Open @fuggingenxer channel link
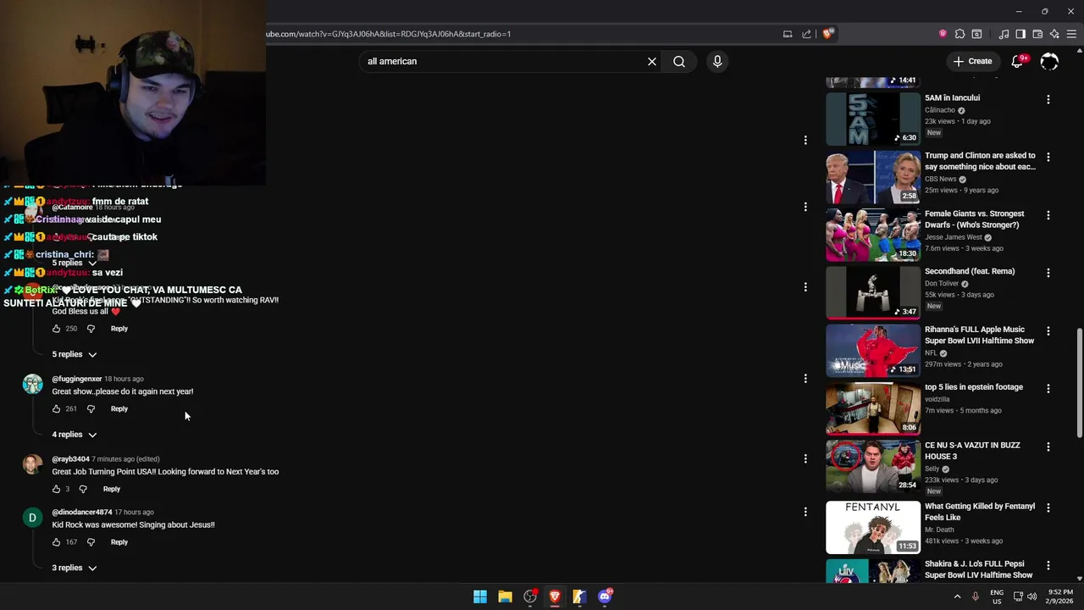The height and width of the screenshot is (610, 1084). [x=76, y=379]
